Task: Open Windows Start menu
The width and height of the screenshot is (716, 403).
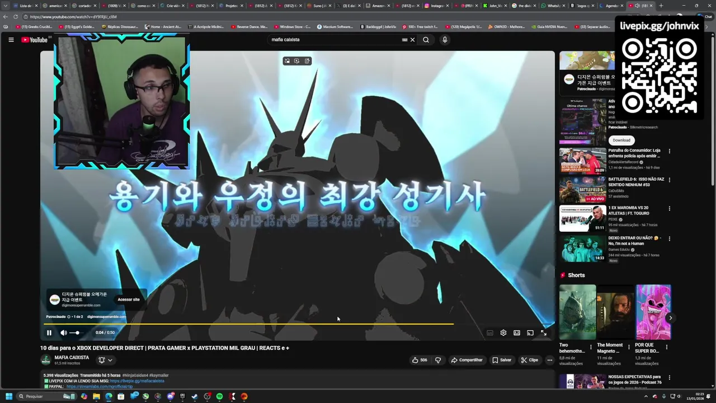Action: (x=9, y=396)
